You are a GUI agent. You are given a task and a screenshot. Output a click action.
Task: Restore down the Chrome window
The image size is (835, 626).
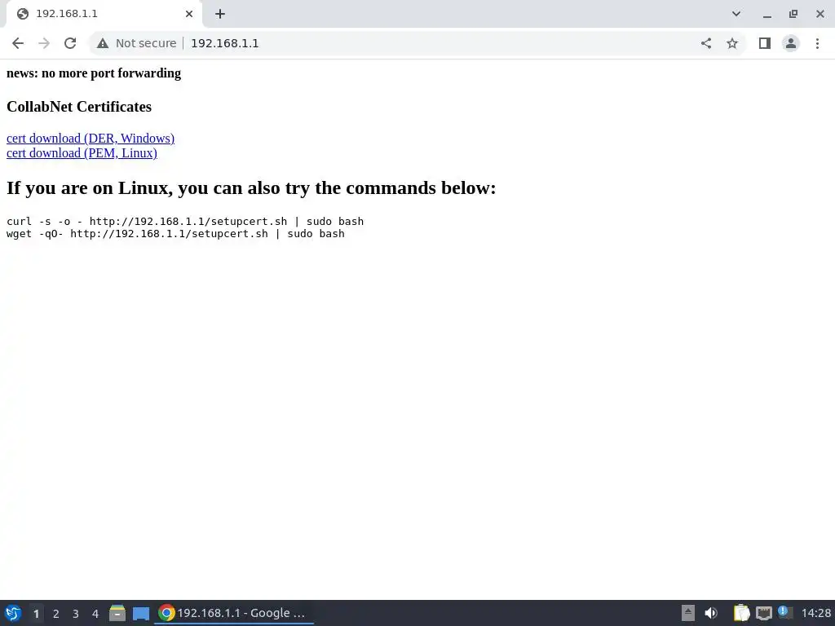tap(793, 14)
